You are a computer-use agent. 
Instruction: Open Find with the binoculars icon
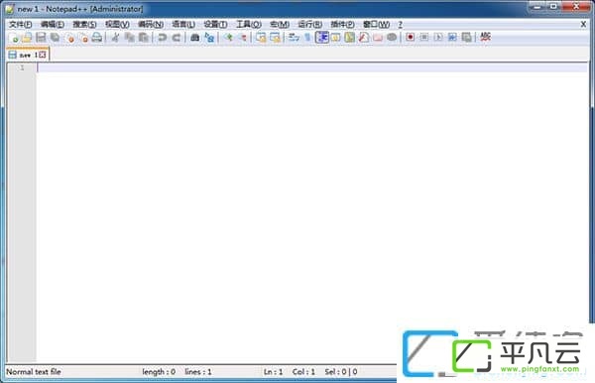tap(195, 37)
